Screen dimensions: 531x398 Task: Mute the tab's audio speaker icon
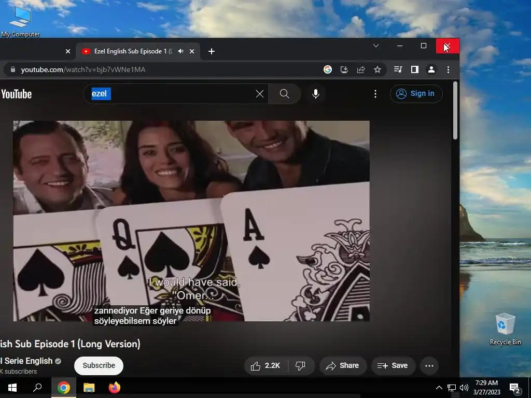pyautogui.click(x=181, y=51)
